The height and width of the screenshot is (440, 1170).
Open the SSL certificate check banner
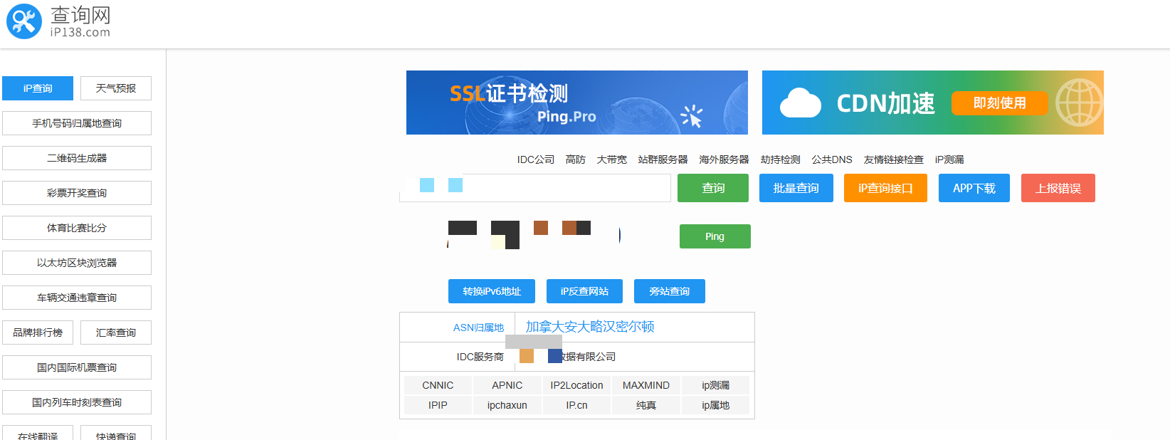(x=576, y=103)
